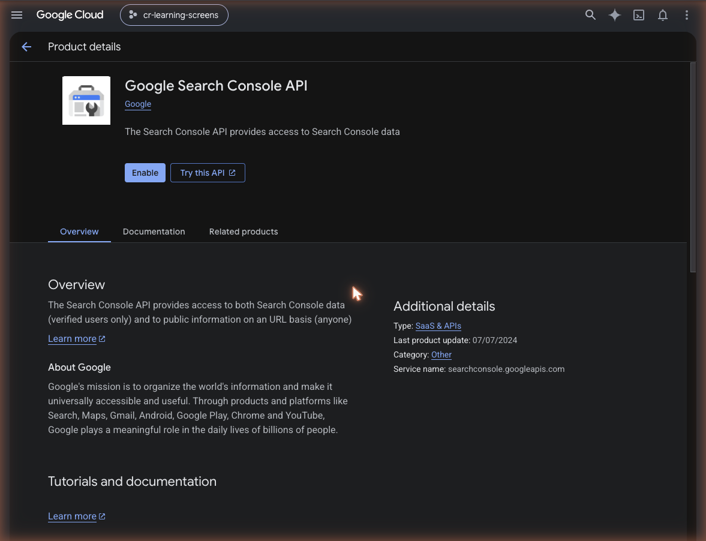Click the searchconsole.googleapis.com service name
The width and height of the screenshot is (706, 541).
(x=506, y=369)
